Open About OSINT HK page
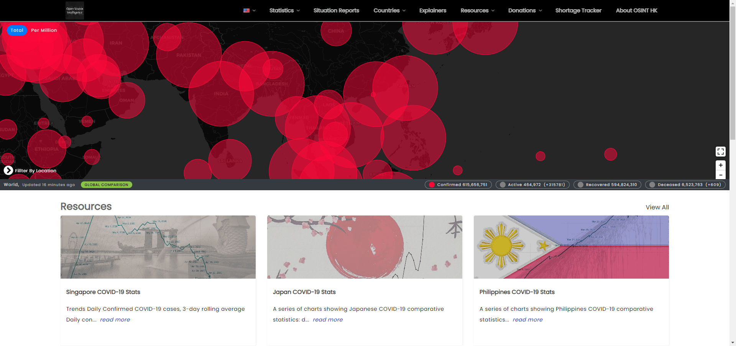The image size is (736, 346). click(x=637, y=11)
